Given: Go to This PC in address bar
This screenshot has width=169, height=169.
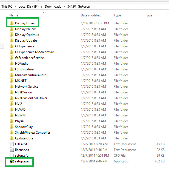Looking at the screenshot, I should [x=7, y=7].
